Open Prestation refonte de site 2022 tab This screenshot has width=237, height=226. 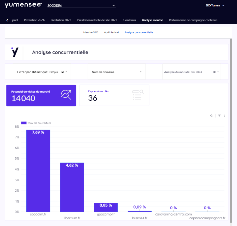(97, 20)
